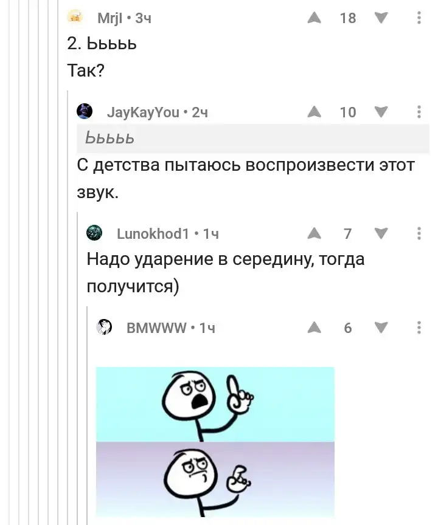Click the Lunokhod1 avatar image
Viewport: 438px width, 525px height.
[x=94, y=233]
